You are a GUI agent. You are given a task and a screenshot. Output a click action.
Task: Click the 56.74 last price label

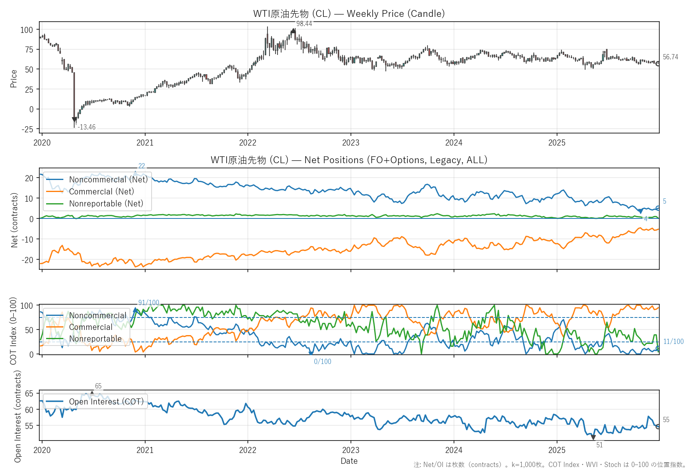tap(670, 57)
